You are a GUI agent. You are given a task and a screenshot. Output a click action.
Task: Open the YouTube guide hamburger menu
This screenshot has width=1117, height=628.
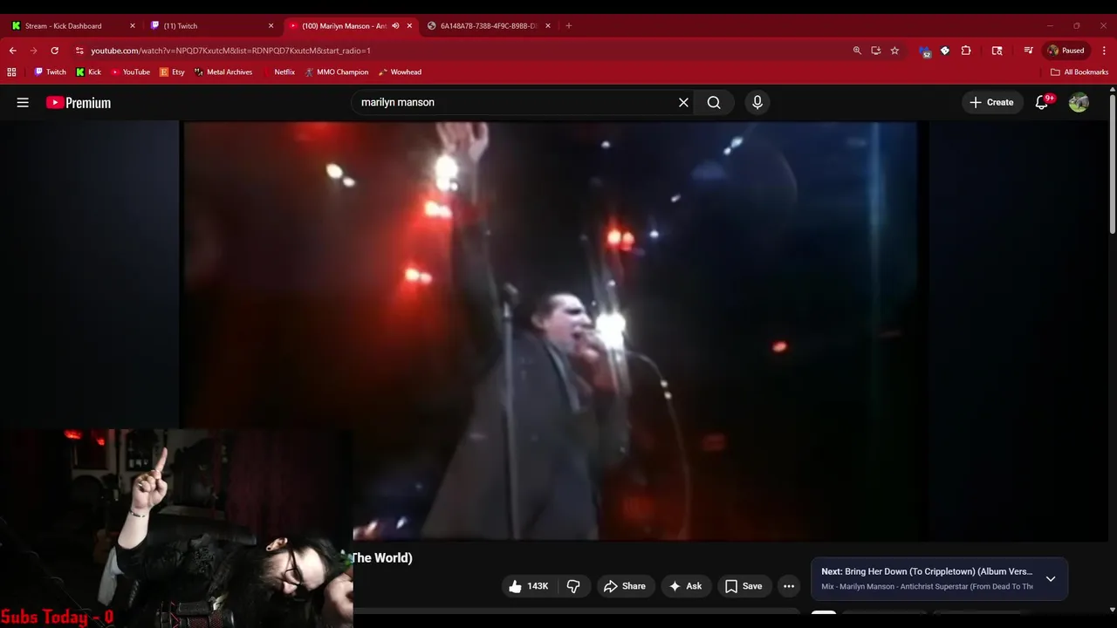pos(23,102)
